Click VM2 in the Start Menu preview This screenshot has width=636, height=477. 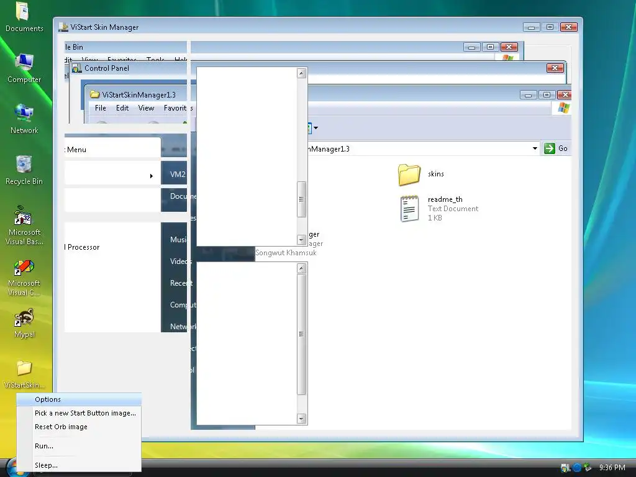click(178, 175)
